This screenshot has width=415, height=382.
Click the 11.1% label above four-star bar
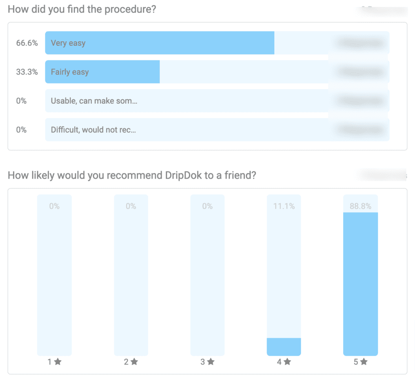[284, 206]
